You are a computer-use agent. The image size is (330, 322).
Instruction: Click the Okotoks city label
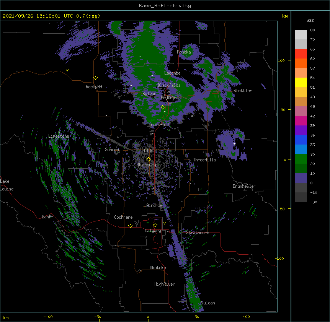[158, 268]
